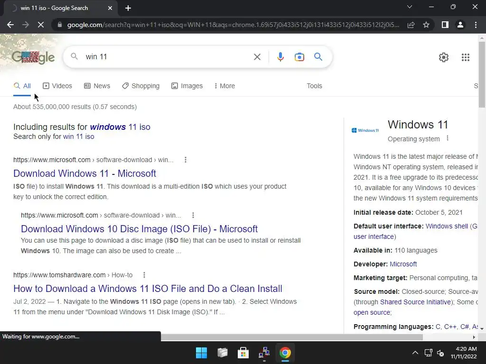Open Chrome side panel
The image size is (486, 364).
[445, 25]
